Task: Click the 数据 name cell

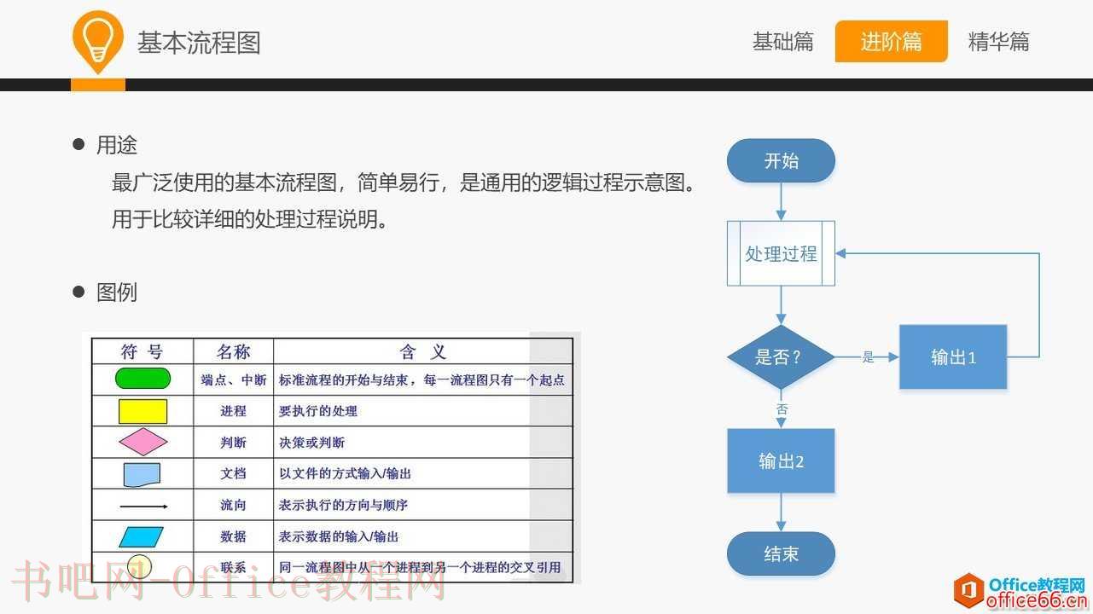Action: pyautogui.click(x=233, y=536)
